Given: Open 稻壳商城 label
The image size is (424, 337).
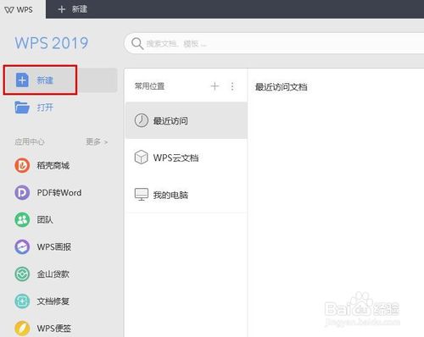Looking at the screenshot, I should 53,165.
